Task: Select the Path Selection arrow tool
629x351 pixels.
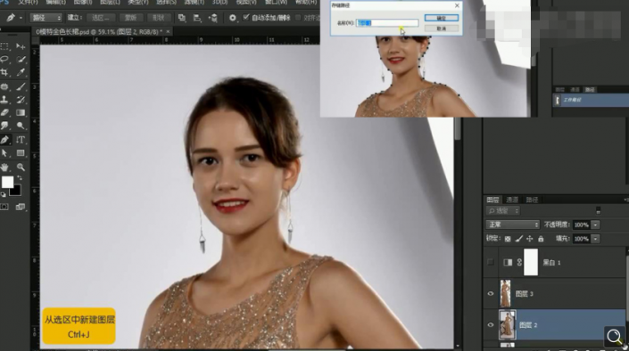Action: pyautogui.click(x=4, y=153)
